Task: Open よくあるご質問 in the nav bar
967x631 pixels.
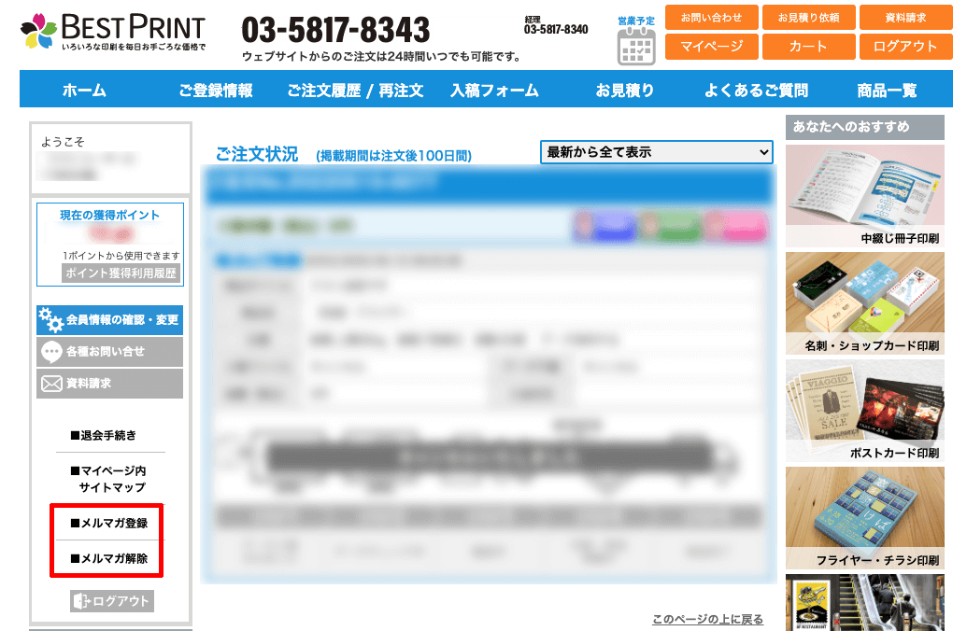Action: pyautogui.click(x=756, y=91)
